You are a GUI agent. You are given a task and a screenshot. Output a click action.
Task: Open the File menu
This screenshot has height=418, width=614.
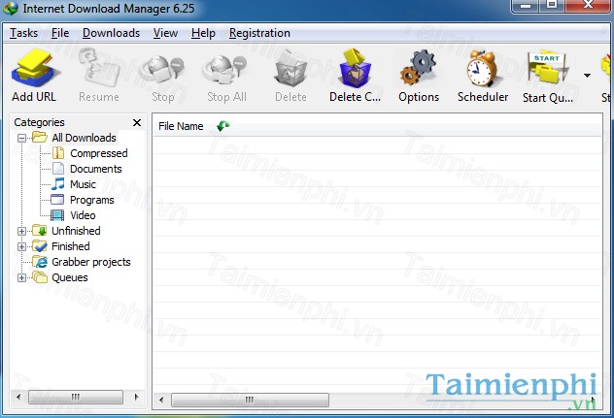(x=60, y=33)
